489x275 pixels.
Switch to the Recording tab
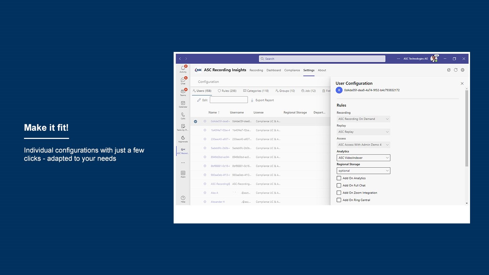point(256,70)
